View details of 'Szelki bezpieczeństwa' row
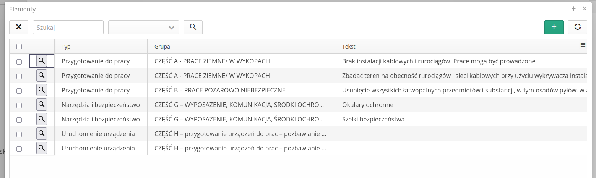 pyautogui.click(x=42, y=119)
